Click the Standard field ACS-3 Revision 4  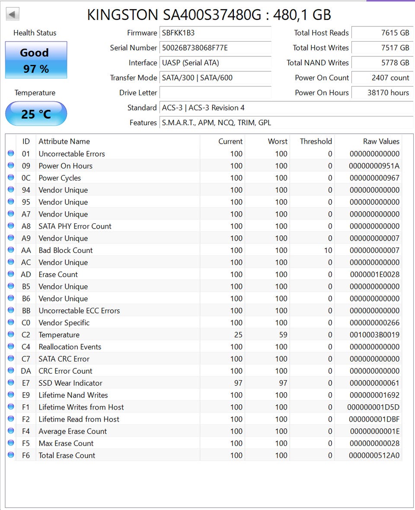point(287,108)
